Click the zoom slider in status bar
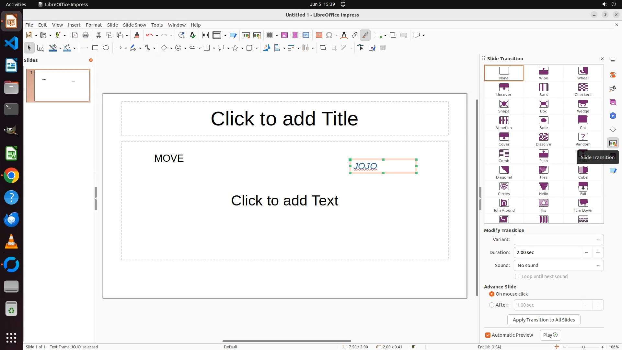The width and height of the screenshot is (622, 350). tap(583, 347)
